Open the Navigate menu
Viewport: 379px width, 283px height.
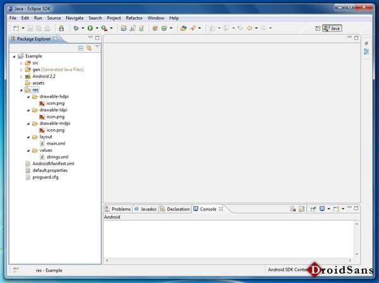pos(75,18)
